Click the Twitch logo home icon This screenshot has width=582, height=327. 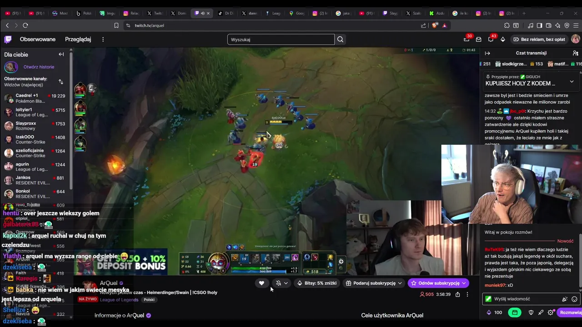(x=8, y=40)
